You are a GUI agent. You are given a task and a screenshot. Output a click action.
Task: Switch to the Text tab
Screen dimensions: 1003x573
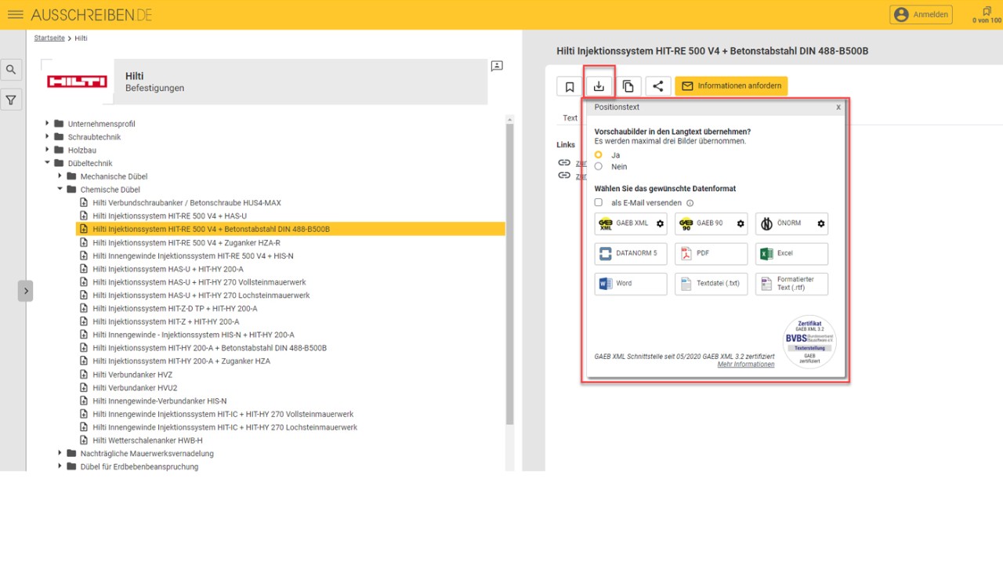tap(570, 118)
